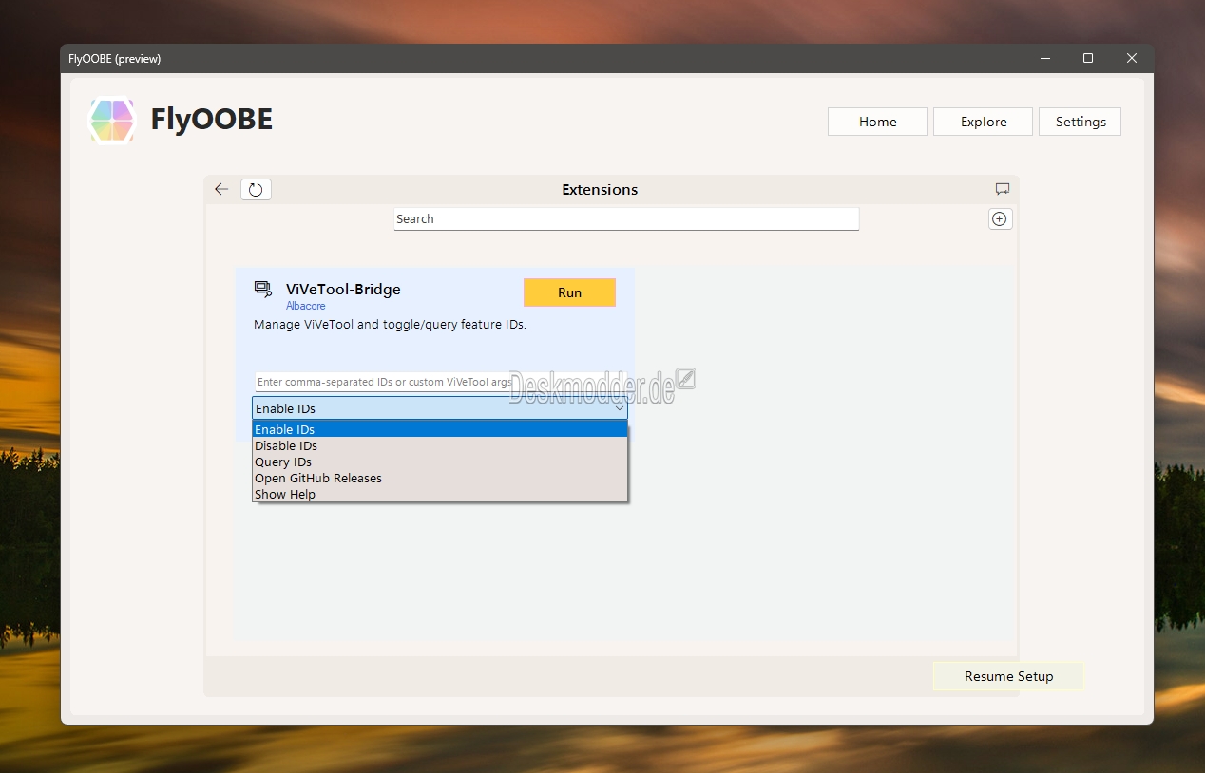
Task: Open the Home page
Action: [877, 122]
